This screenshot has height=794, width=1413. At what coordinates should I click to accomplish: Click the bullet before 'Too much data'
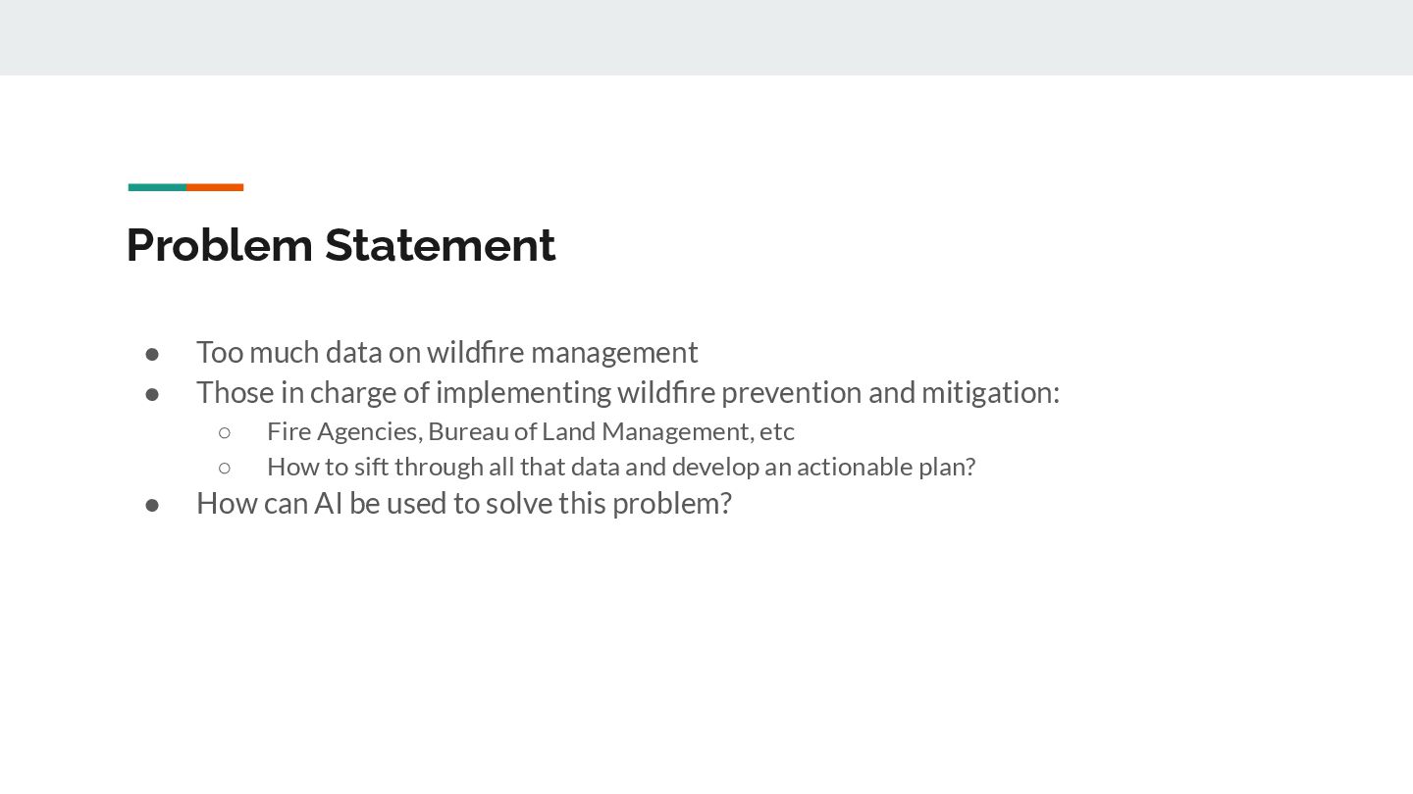point(152,353)
